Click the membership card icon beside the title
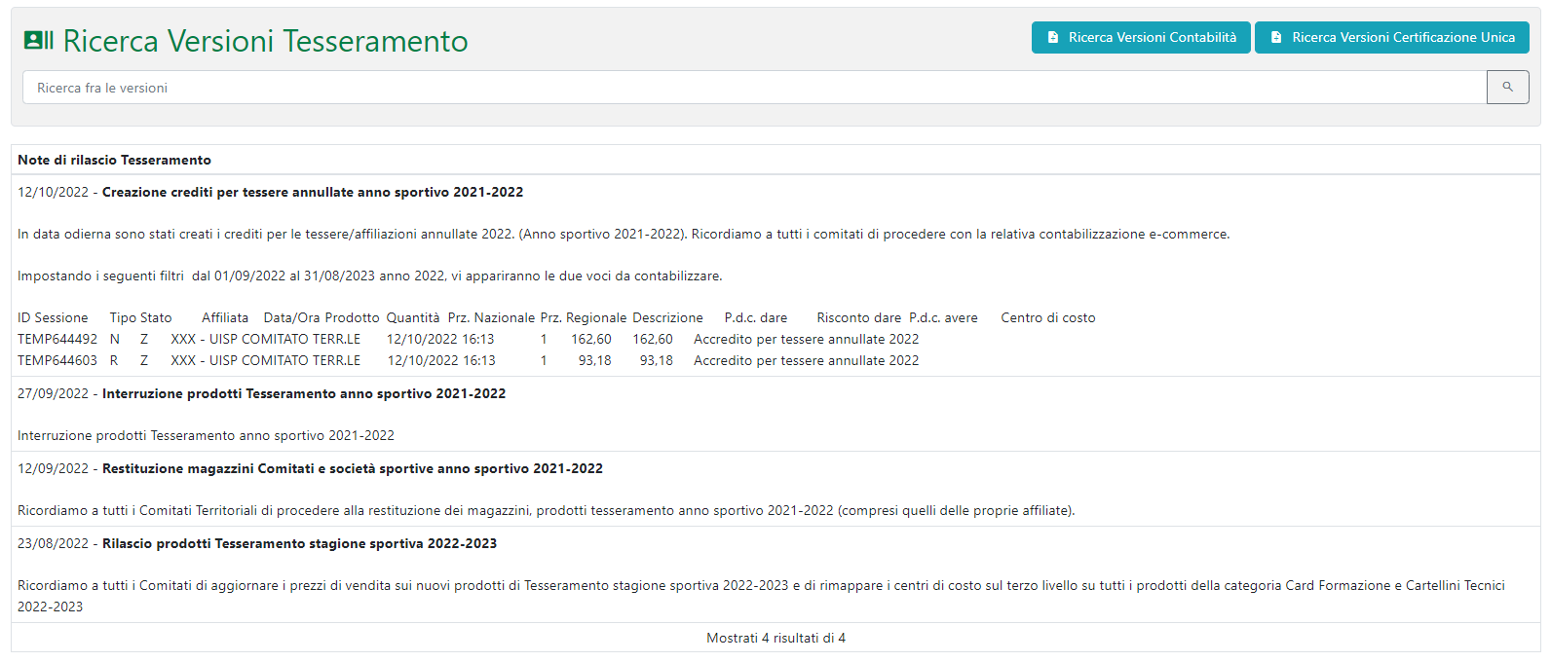Image resolution: width=1551 pixels, height=662 pixels. tap(39, 40)
